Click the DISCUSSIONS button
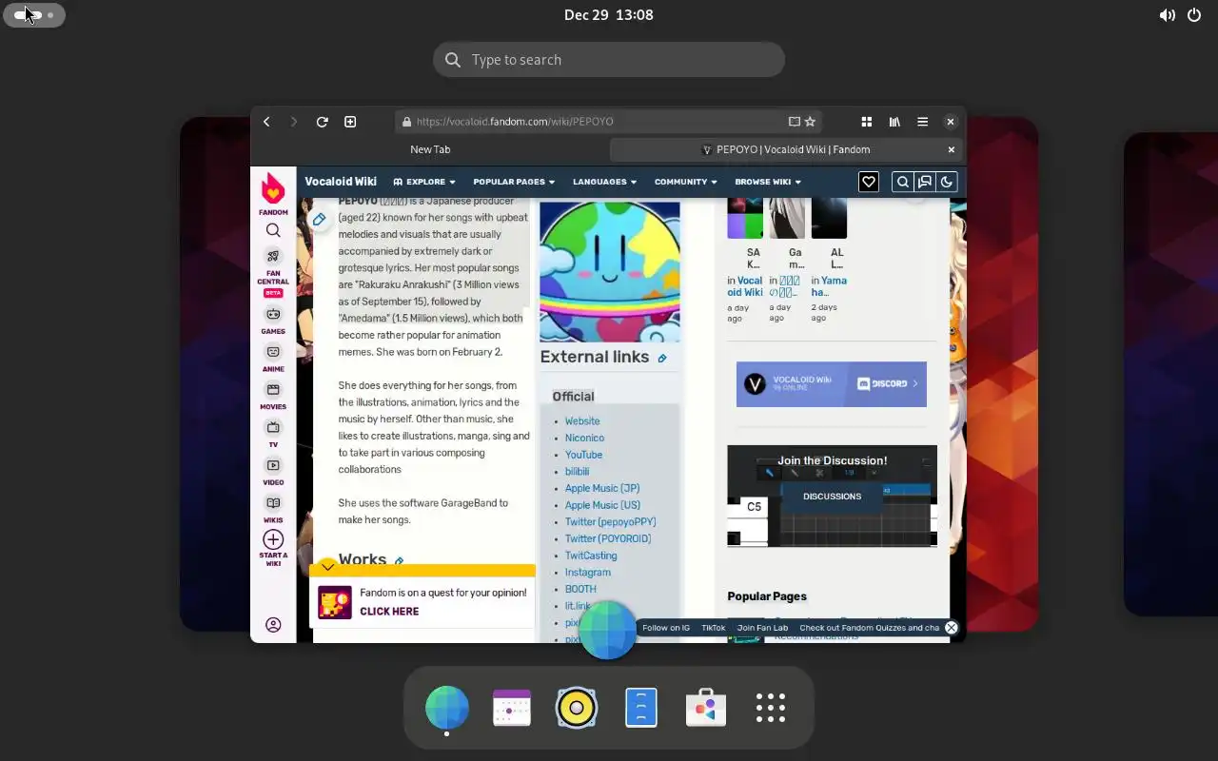This screenshot has height=761, width=1218. 832,497
